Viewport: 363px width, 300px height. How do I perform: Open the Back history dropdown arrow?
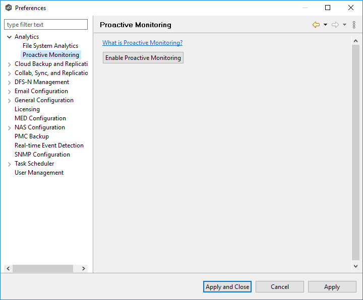click(x=325, y=25)
